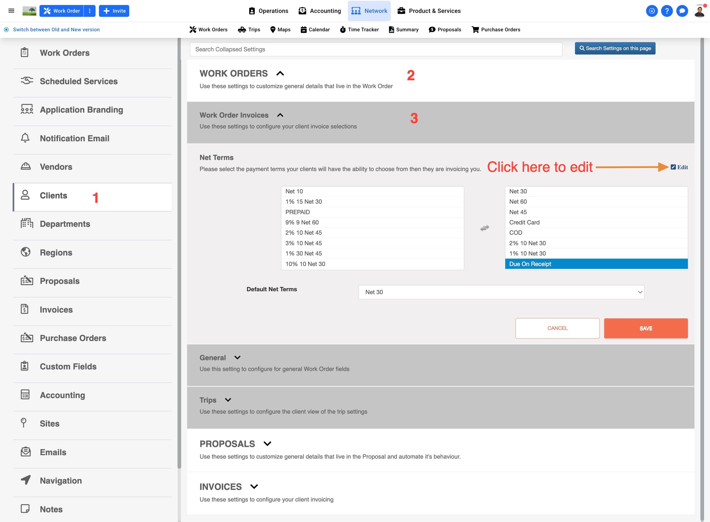Expand the General settings section

click(237, 358)
